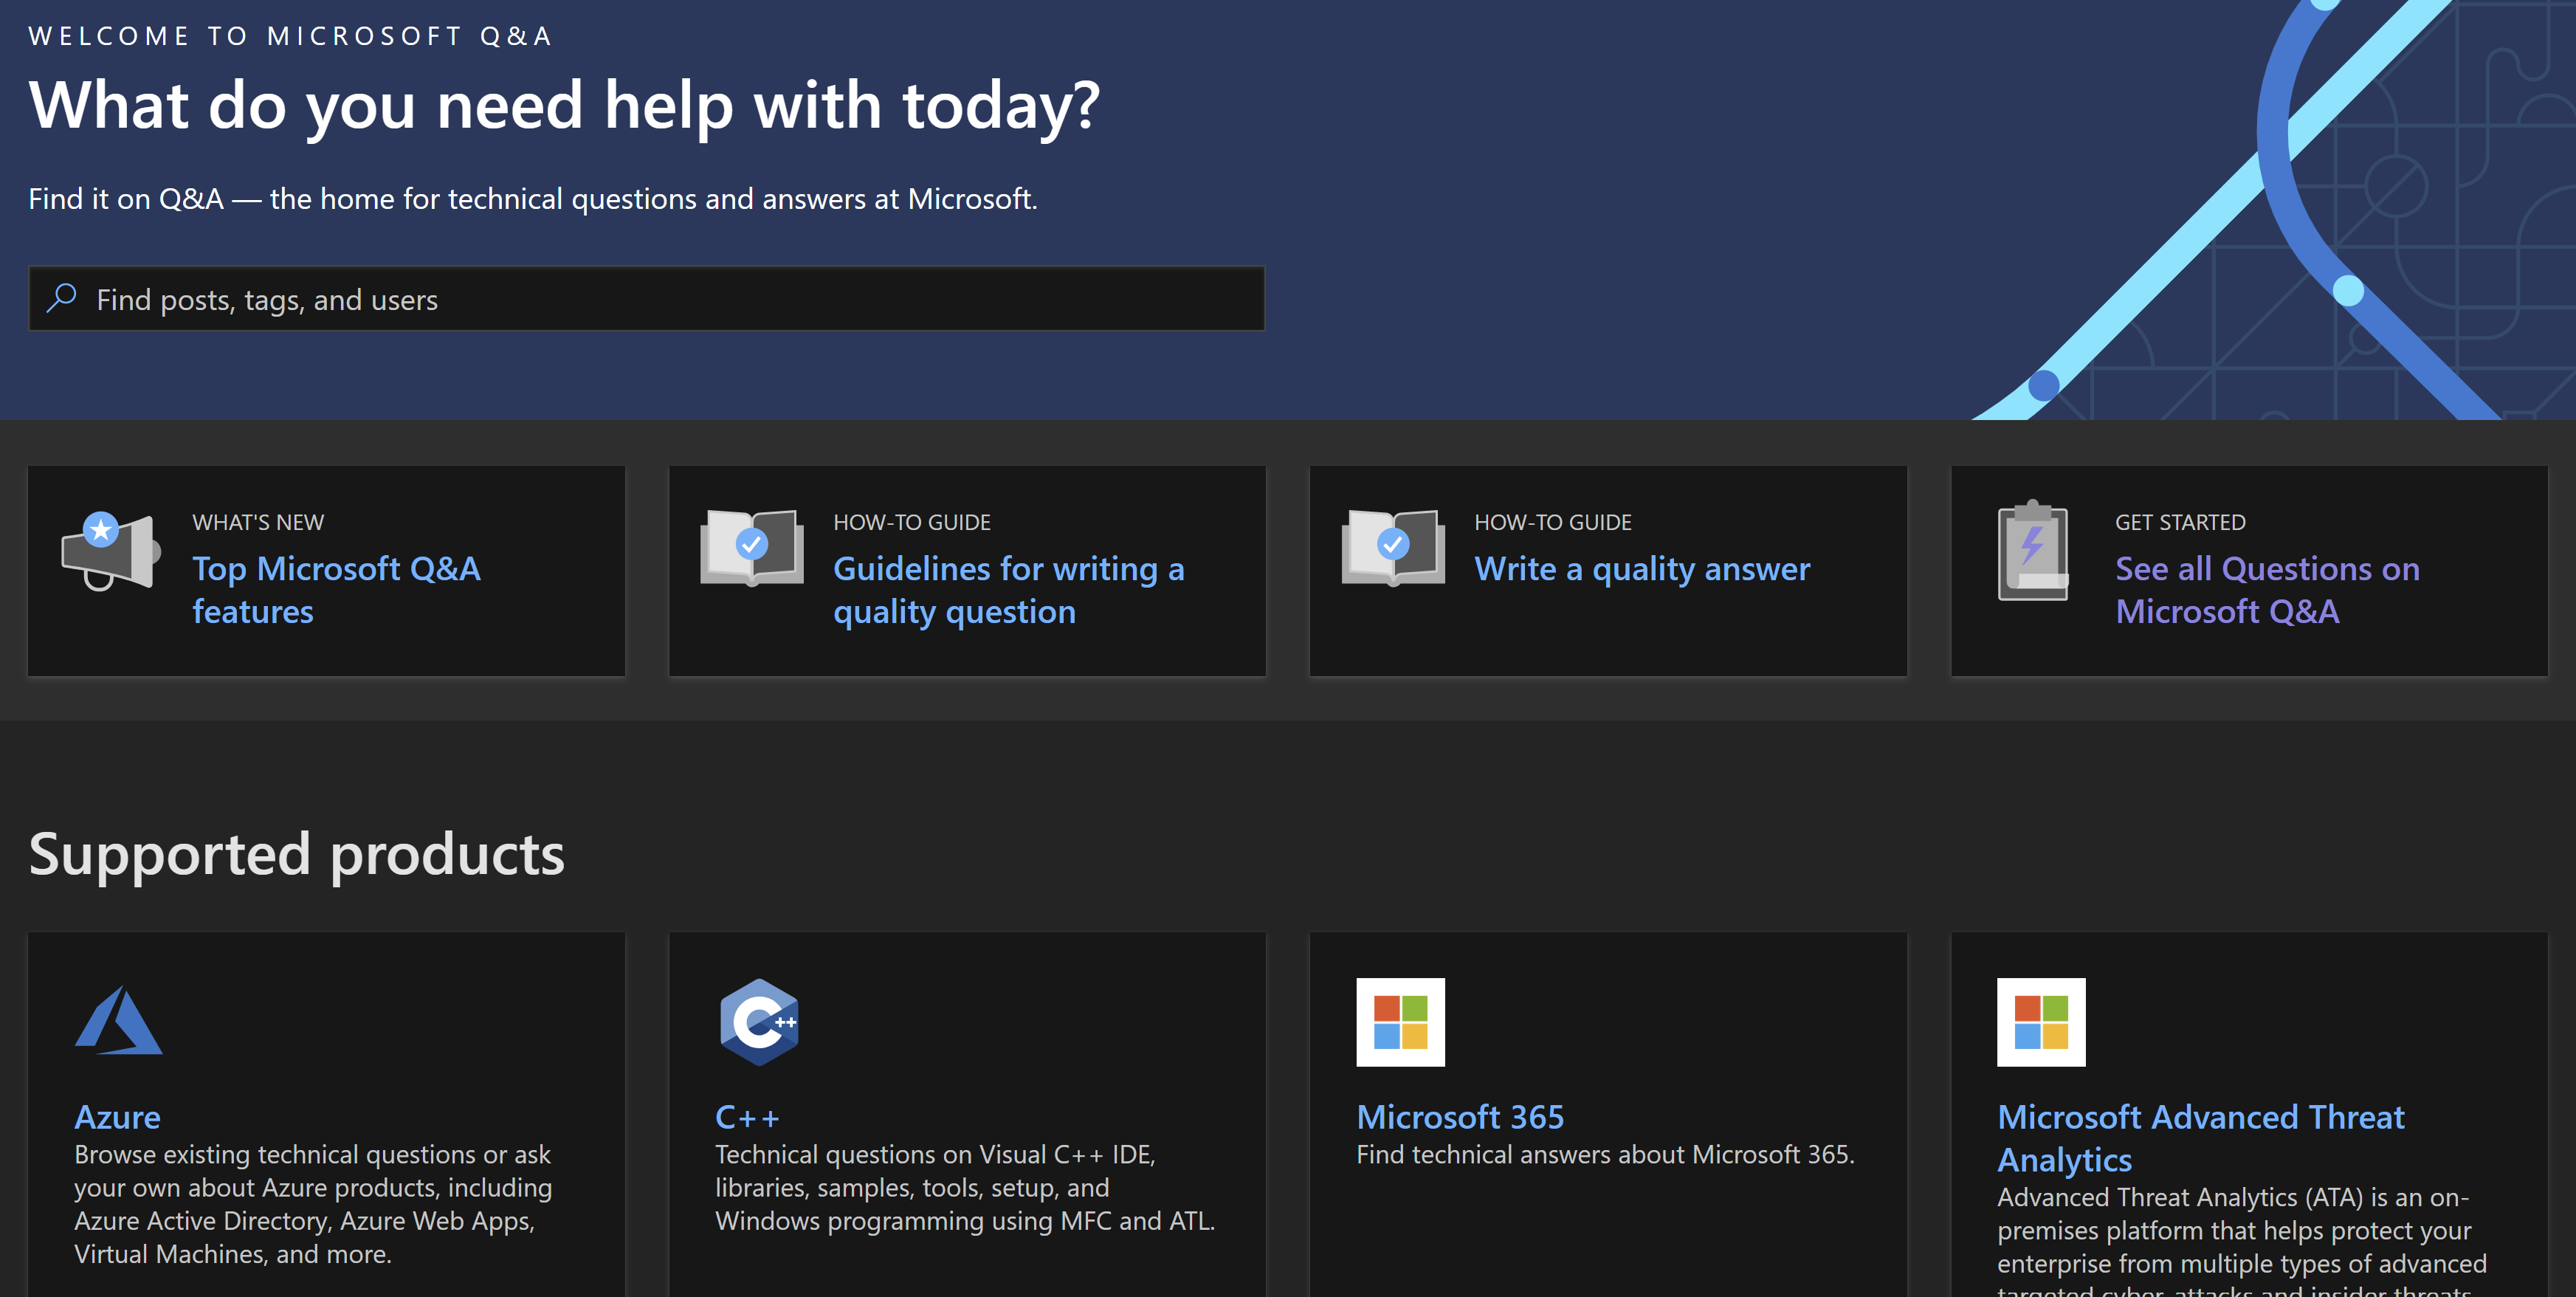Click the Azure logo icon
This screenshot has width=2576, height=1297.
pos(118,1020)
